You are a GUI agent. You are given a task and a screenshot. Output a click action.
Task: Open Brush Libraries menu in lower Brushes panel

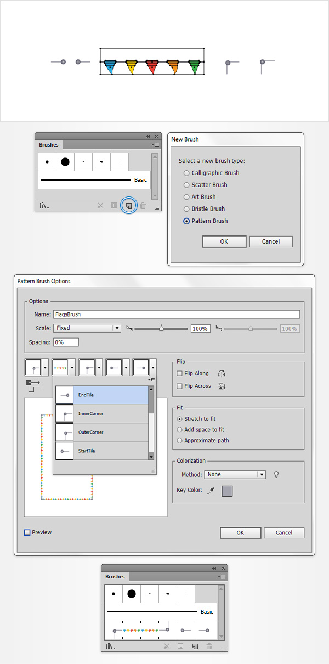tap(111, 647)
